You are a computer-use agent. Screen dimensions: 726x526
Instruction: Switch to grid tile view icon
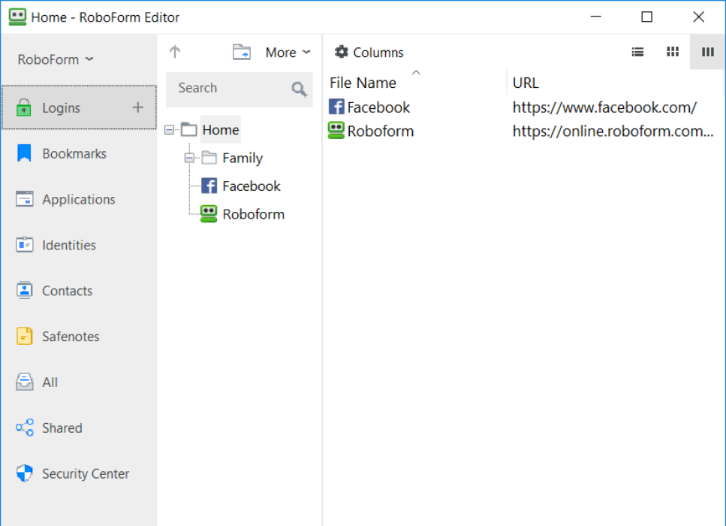672,52
